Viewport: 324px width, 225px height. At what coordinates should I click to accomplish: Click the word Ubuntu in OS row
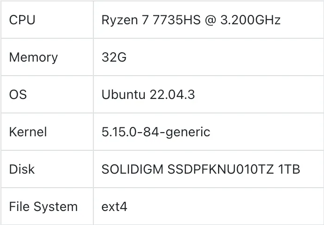tap(123, 95)
